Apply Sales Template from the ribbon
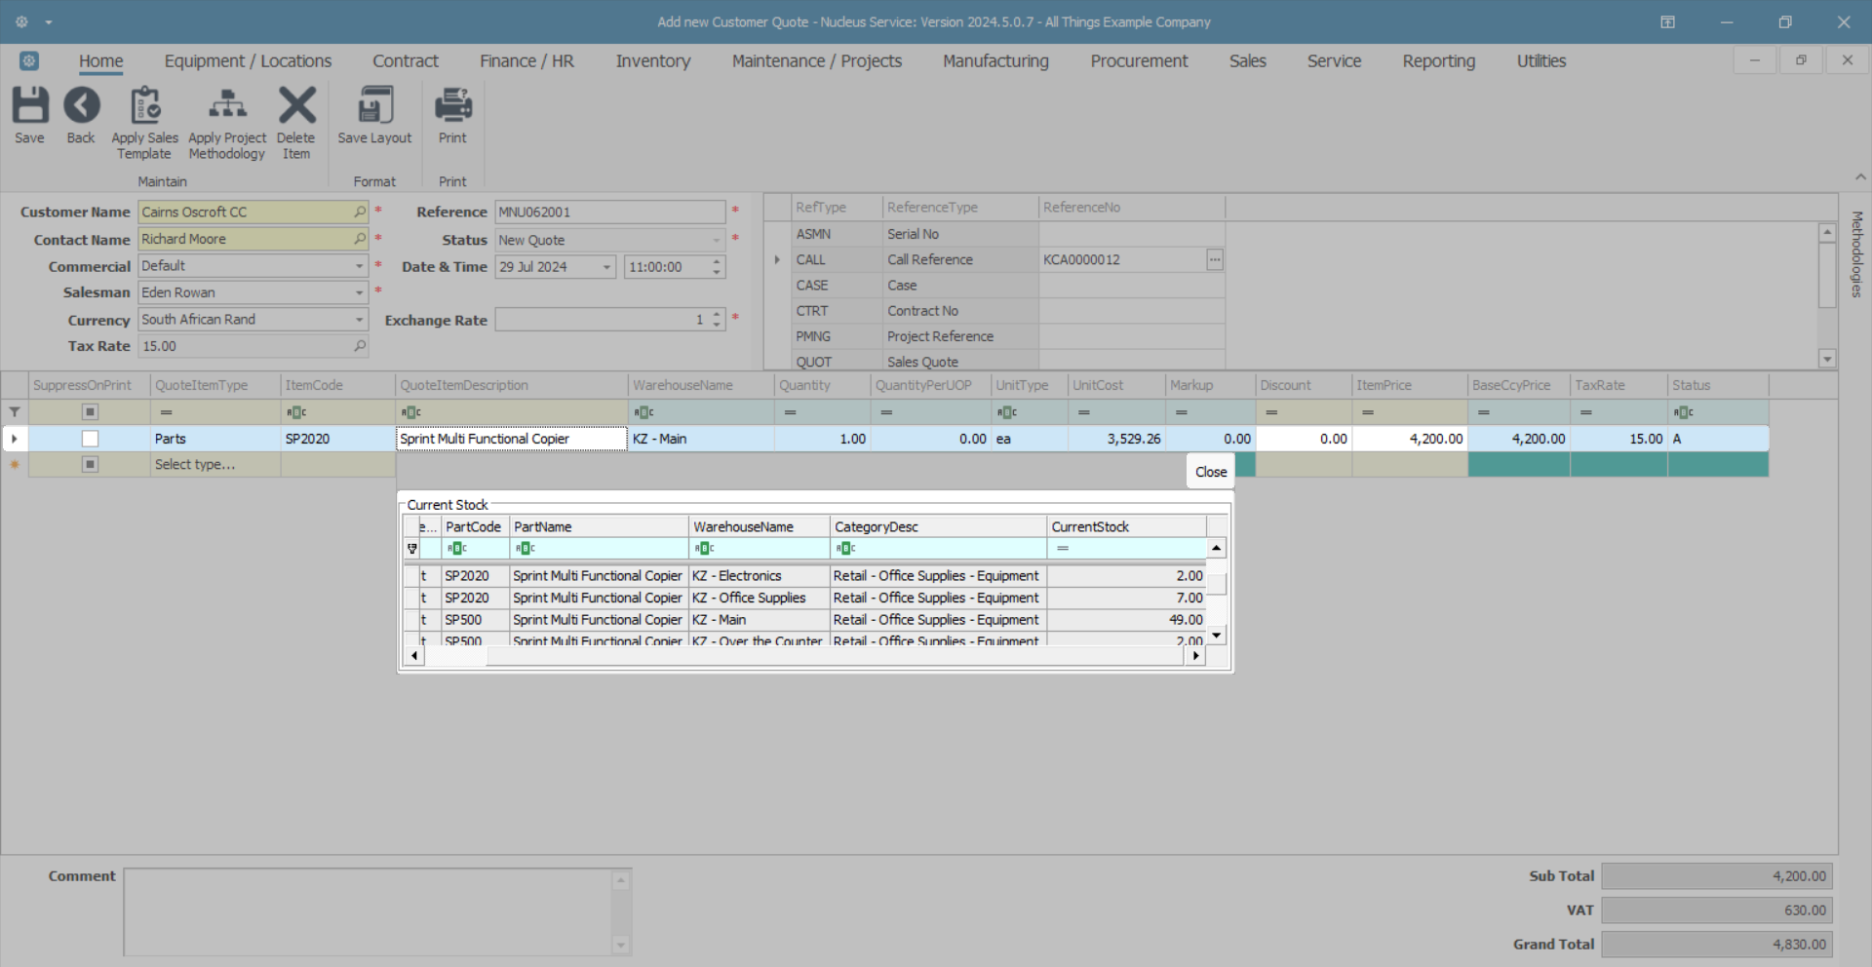This screenshot has height=967, width=1872. [145, 106]
